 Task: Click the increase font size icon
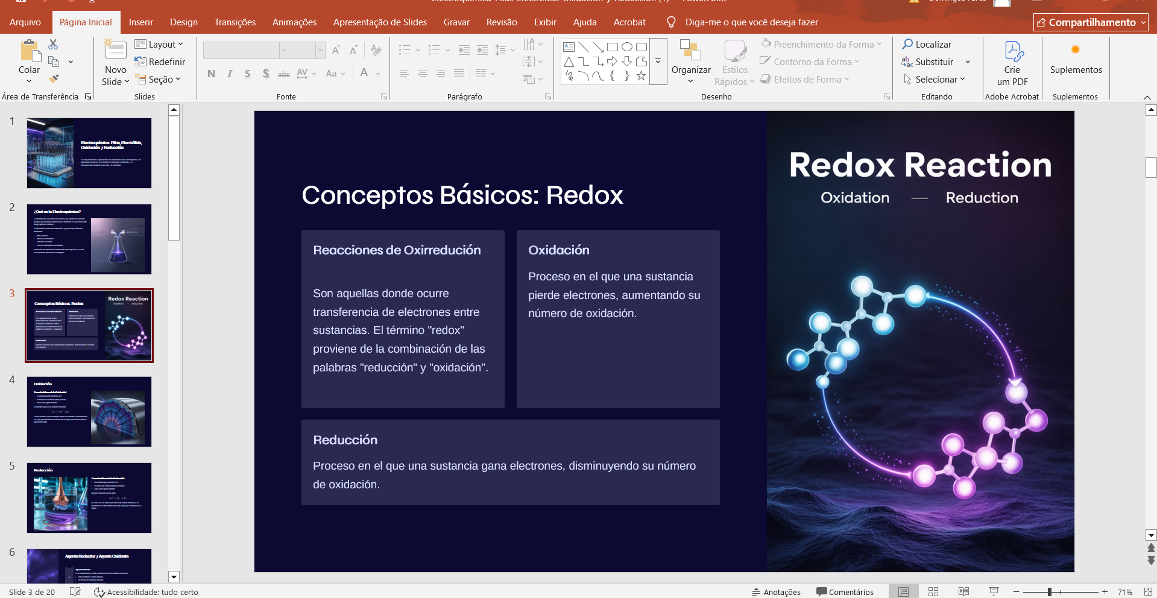[336, 50]
